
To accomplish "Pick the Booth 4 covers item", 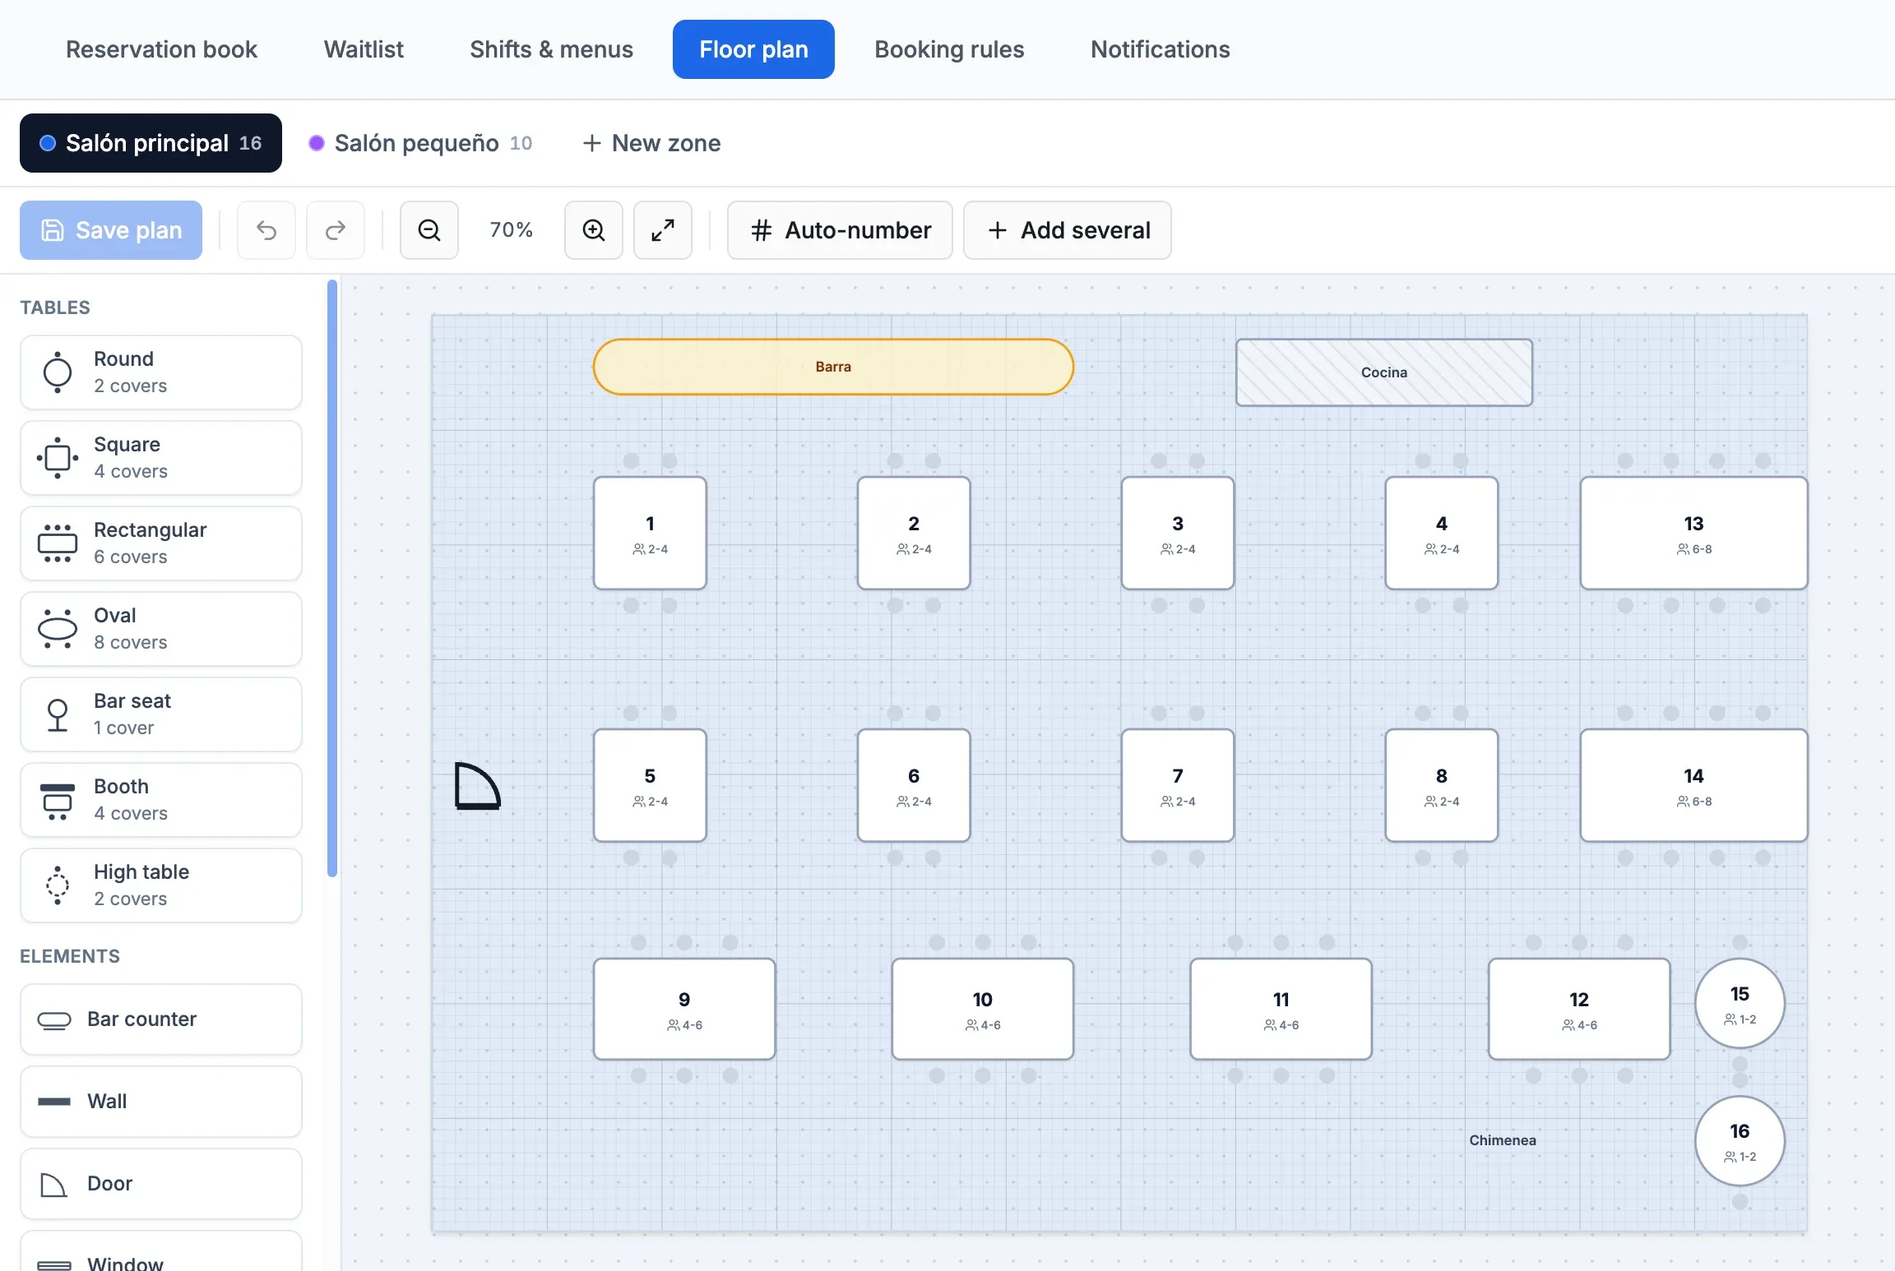I will click(x=161, y=800).
